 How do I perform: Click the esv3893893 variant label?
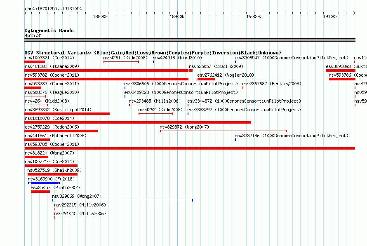[346, 66]
